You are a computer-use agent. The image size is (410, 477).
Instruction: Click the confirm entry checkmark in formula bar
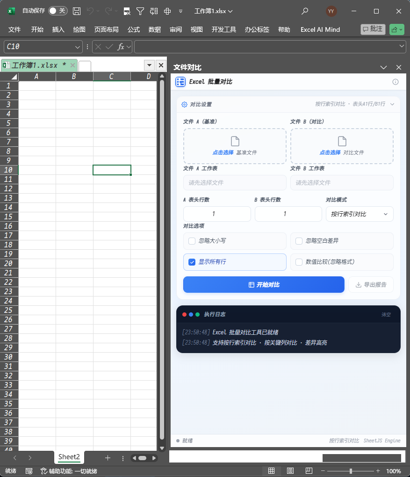click(109, 47)
